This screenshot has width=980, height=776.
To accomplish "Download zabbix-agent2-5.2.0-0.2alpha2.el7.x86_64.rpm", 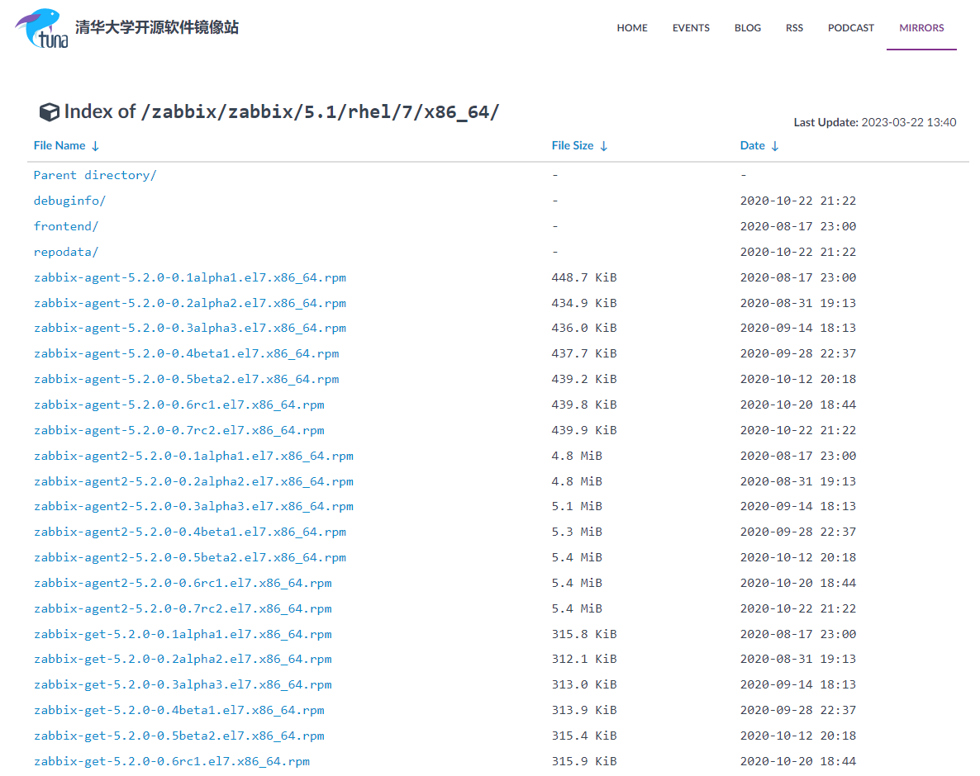I will [x=193, y=482].
